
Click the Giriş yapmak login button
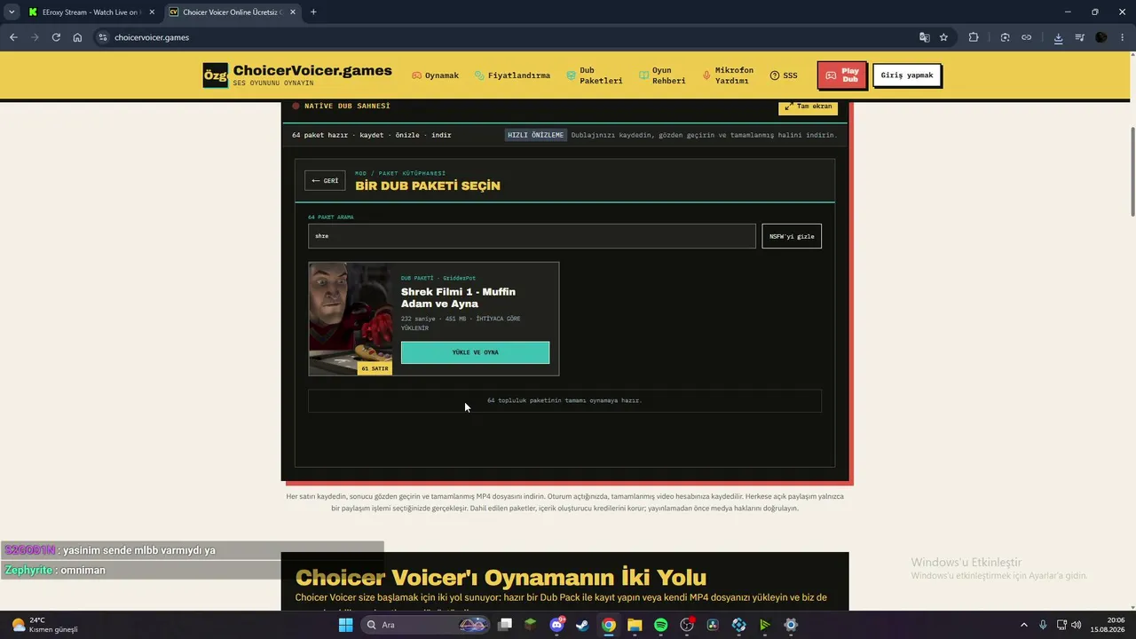pyautogui.click(x=906, y=75)
